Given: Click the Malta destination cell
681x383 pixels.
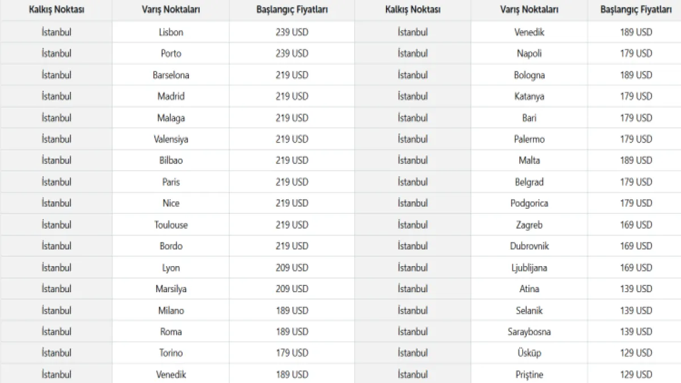Looking at the screenshot, I should point(529,161).
